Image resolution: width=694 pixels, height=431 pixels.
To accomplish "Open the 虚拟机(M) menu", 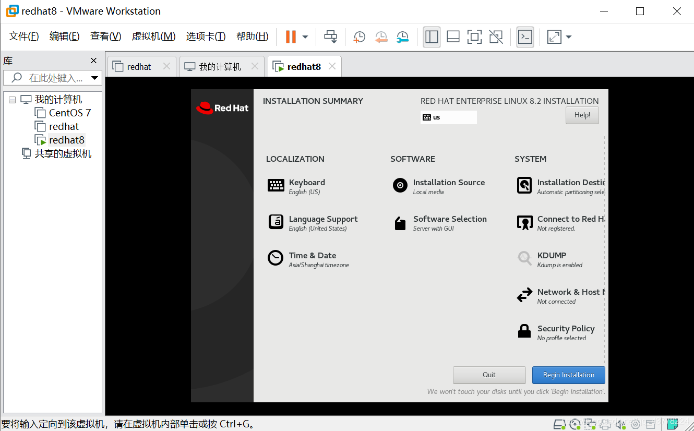I will coord(153,36).
